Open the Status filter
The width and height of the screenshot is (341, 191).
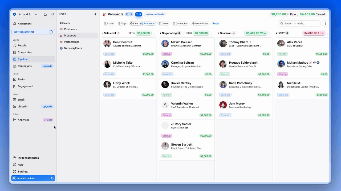tap(109, 23)
